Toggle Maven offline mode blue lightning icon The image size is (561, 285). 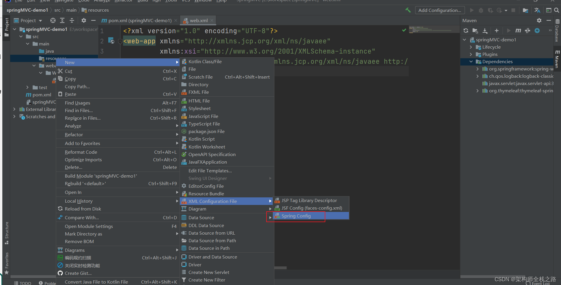537,31
